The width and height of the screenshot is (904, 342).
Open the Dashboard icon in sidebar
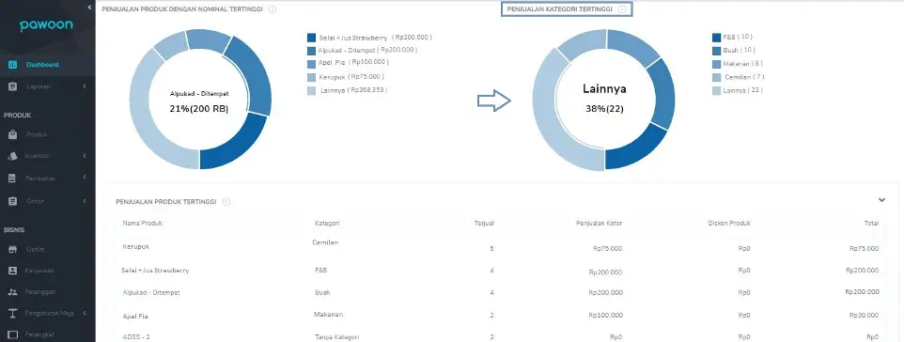12,65
